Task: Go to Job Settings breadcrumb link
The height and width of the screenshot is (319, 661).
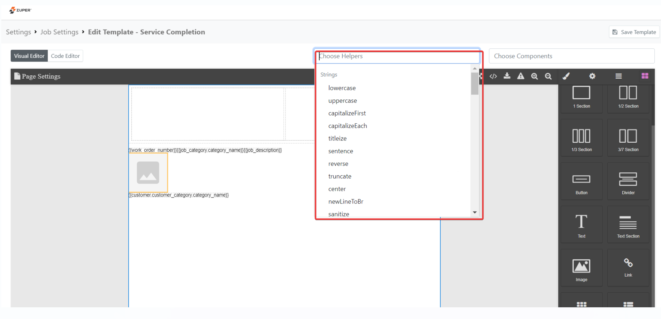Action: (x=59, y=32)
